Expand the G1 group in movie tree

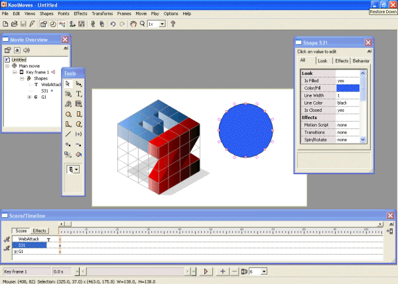click(29, 97)
